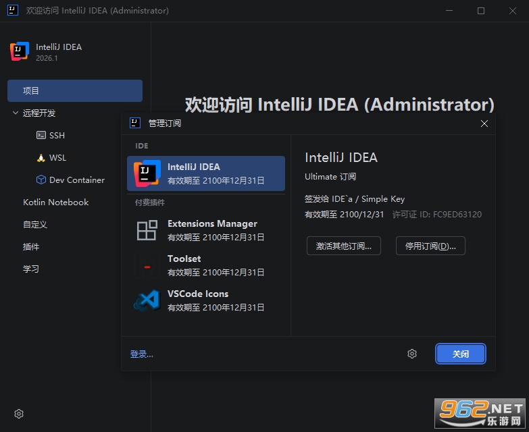
Task: Click the VSCode Icons plugin icon
Action: (x=147, y=300)
